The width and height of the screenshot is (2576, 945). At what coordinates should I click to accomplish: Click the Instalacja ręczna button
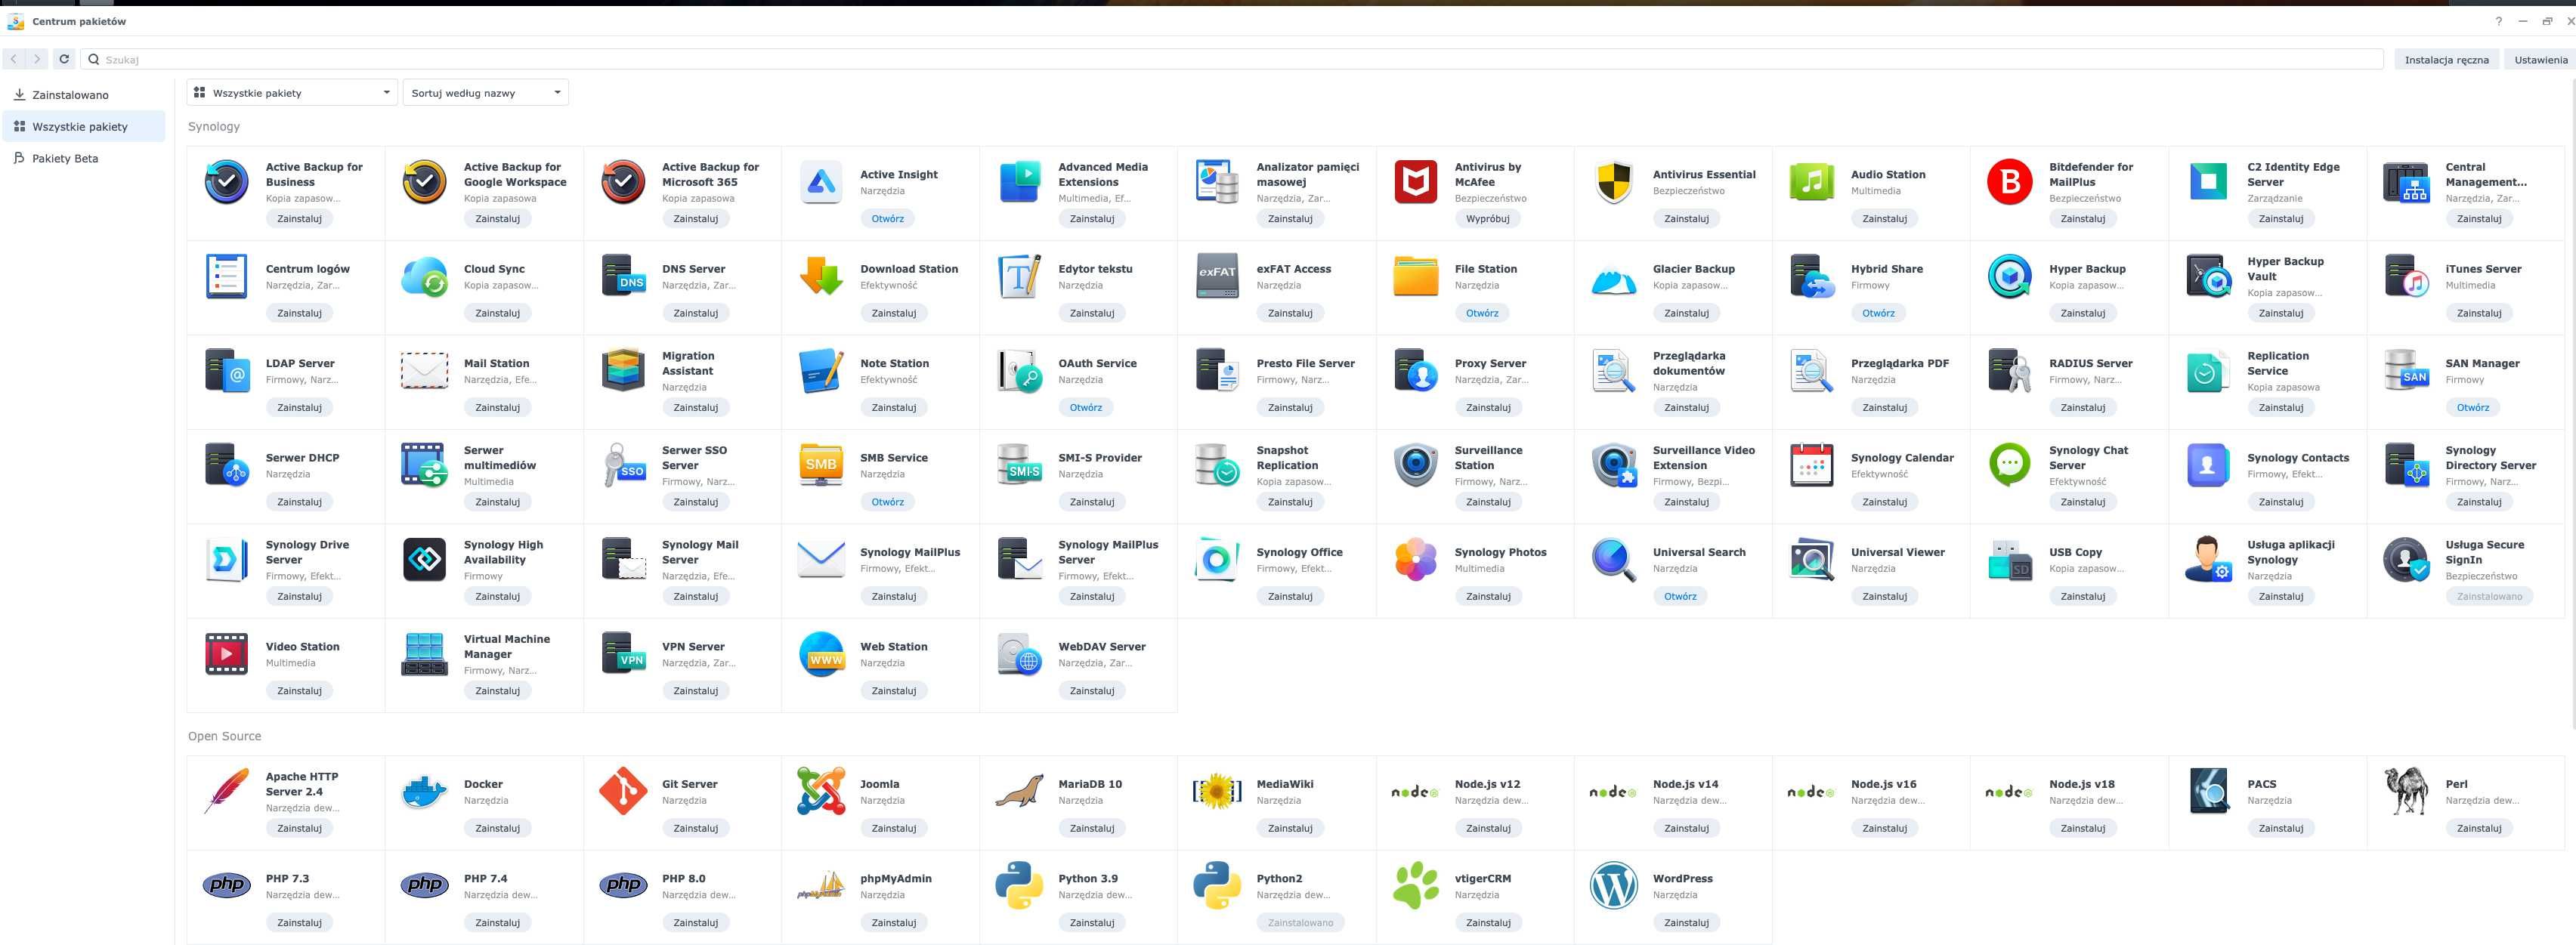pos(2446,60)
